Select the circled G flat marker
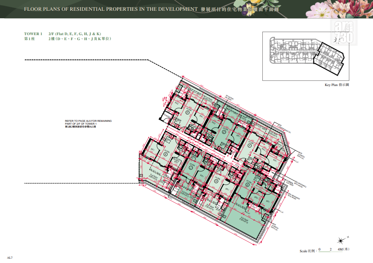Viewport: 373px width, 263px height. (x=247, y=185)
